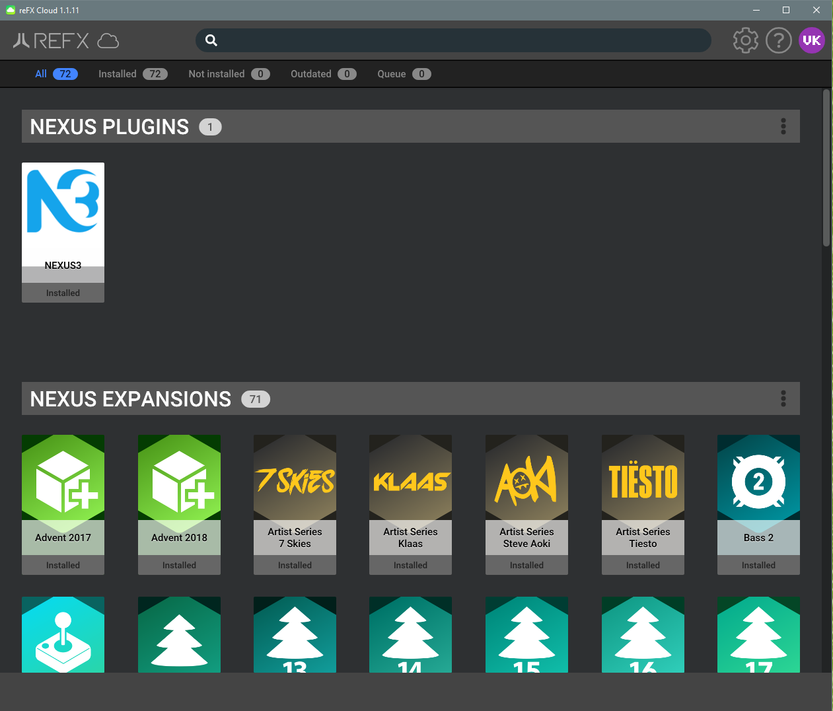Click the Artist Series Tiesto label
The width and height of the screenshot is (833, 711).
643,538
